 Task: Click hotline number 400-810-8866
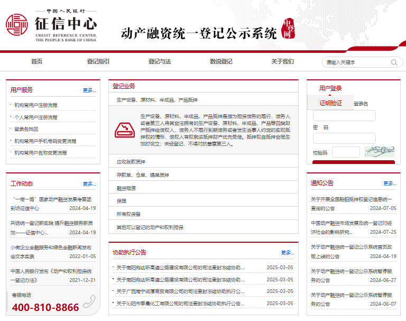(x=45, y=308)
